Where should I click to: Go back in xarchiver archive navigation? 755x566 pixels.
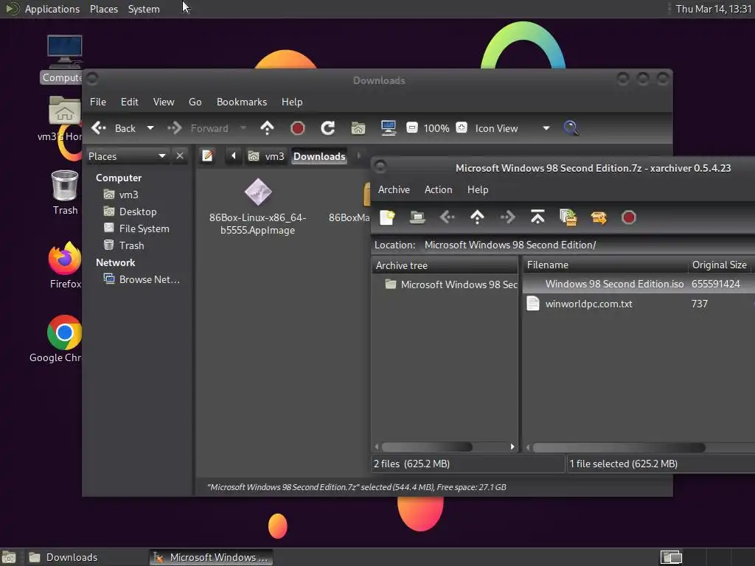pyautogui.click(x=448, y=217)
